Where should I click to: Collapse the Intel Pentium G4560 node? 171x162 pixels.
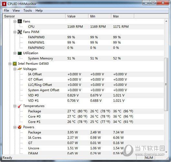[x=10, y=64]
